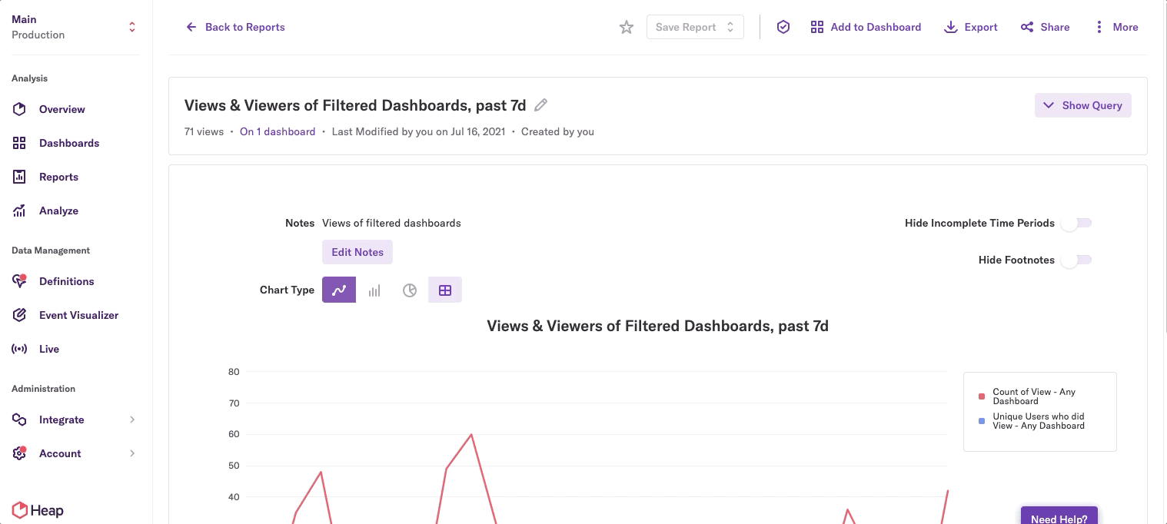Click the Need Help? button

pos(1059,516)
